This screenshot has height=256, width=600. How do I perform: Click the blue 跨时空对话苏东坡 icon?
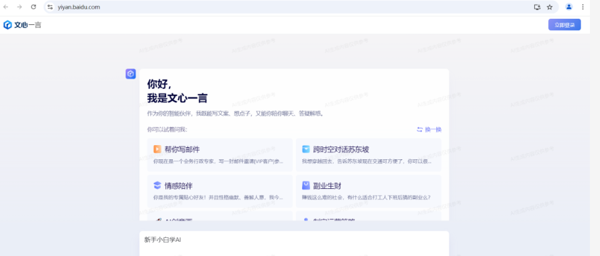306,149
